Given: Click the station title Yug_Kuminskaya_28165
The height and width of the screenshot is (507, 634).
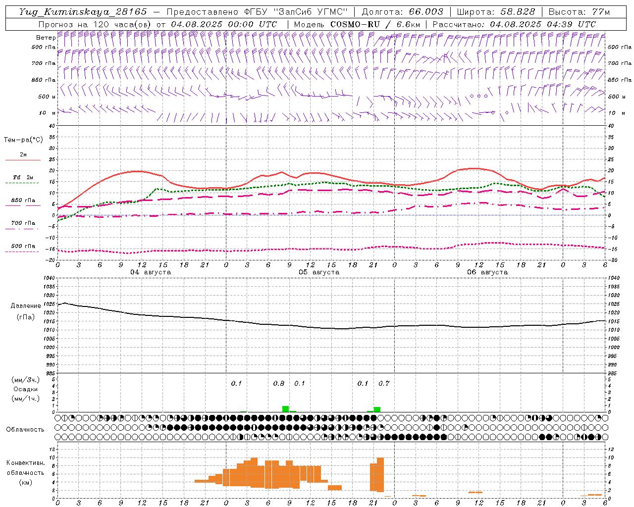Looking at the screenshot, I should [83, 12].
